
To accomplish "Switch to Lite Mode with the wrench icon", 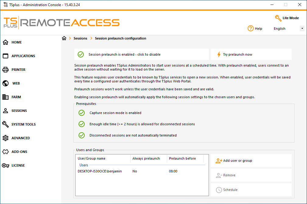I will pyautogui.click(x=286, y=18).
